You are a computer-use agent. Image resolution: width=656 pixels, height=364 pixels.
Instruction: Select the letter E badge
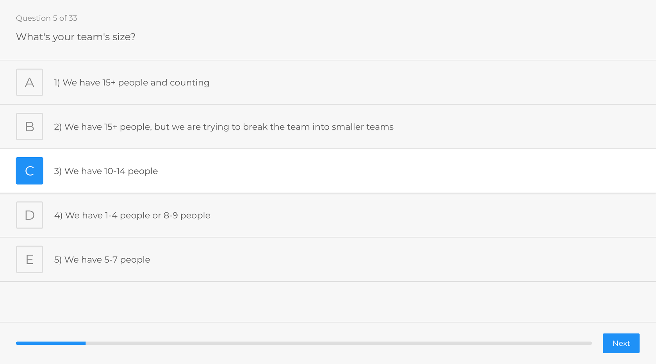click(29, 259)
